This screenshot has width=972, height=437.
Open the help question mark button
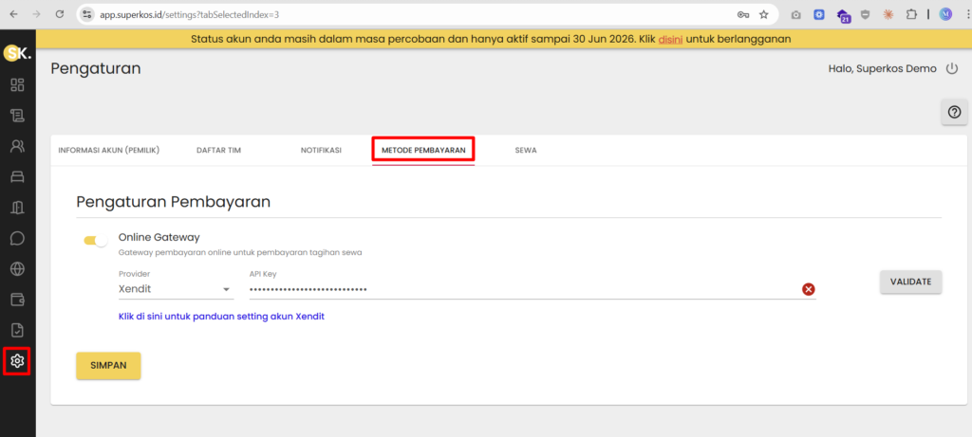pyautogui.click(x=955, y=112)
